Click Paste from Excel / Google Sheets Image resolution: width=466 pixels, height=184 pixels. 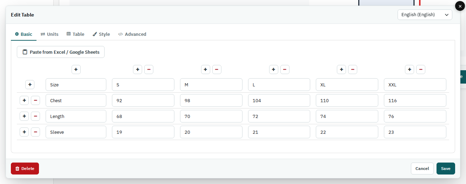pyautogui.click(x=61, y=52)
